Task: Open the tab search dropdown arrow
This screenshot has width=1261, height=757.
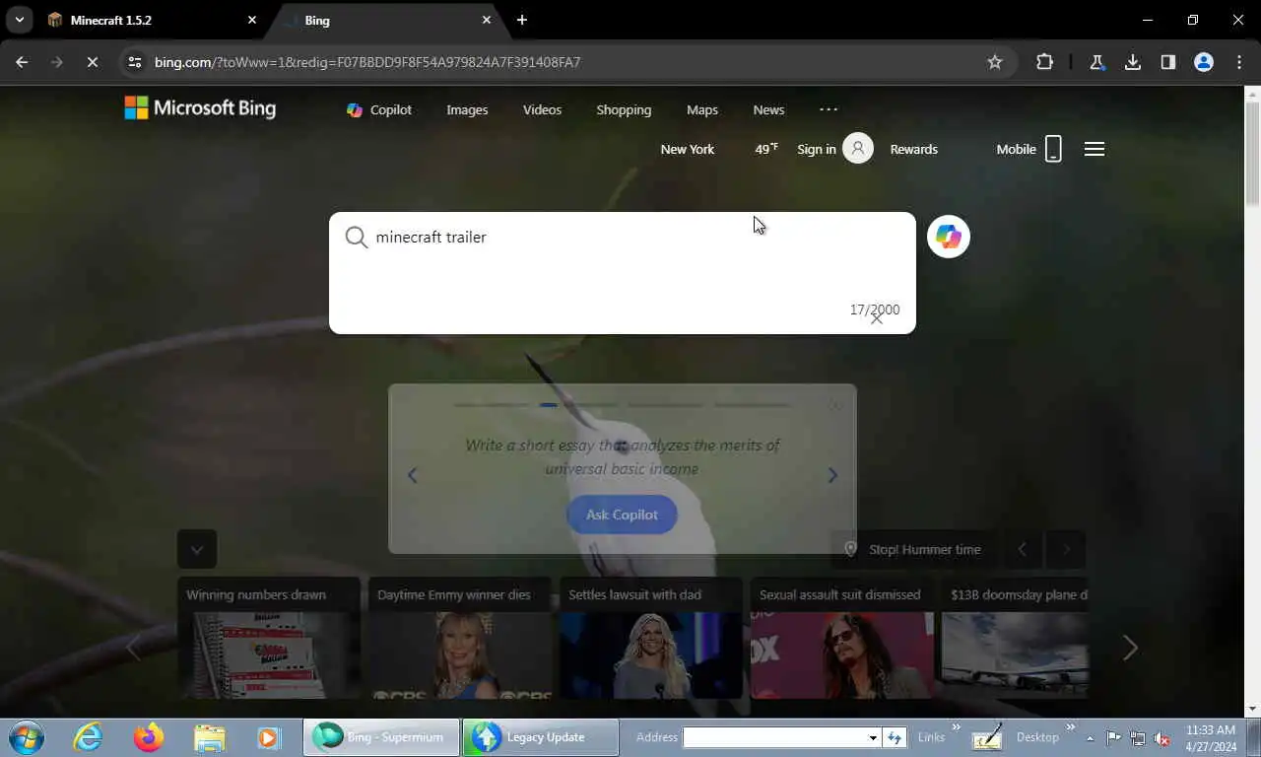Action: click(19, 20)
